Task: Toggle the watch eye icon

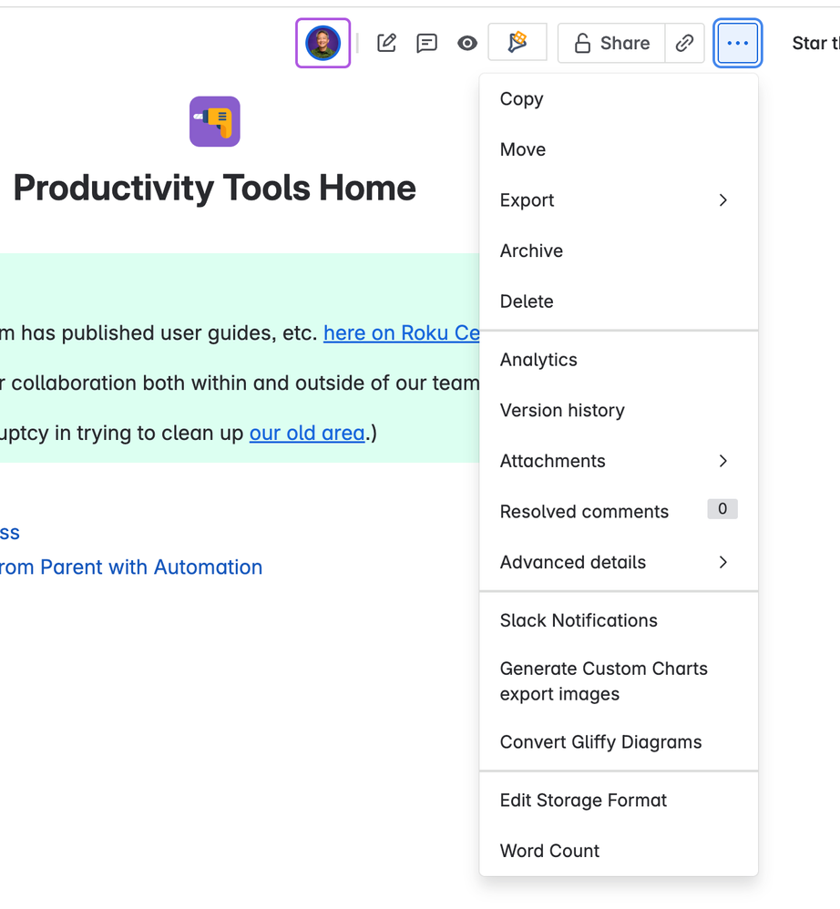Action: click(x=467, y=43)
